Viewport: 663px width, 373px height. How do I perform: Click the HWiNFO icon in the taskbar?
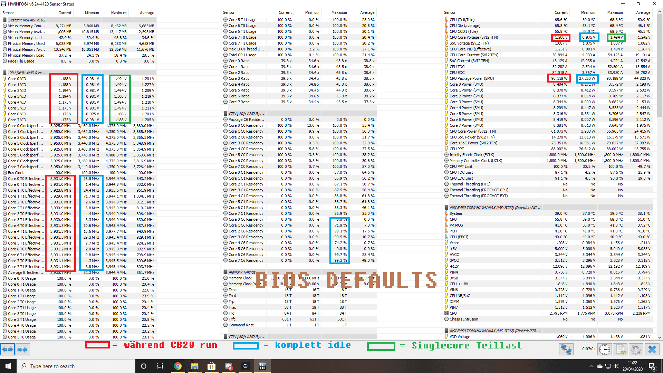coord(262,366)
